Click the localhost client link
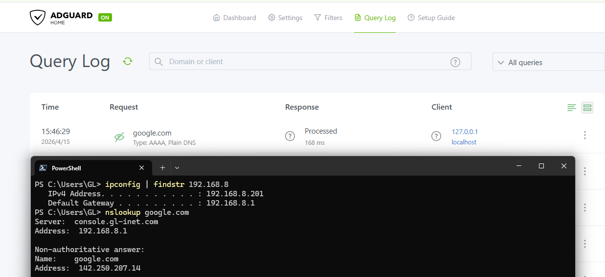This screenshot has width=605, height=277. tap(464, 142)
